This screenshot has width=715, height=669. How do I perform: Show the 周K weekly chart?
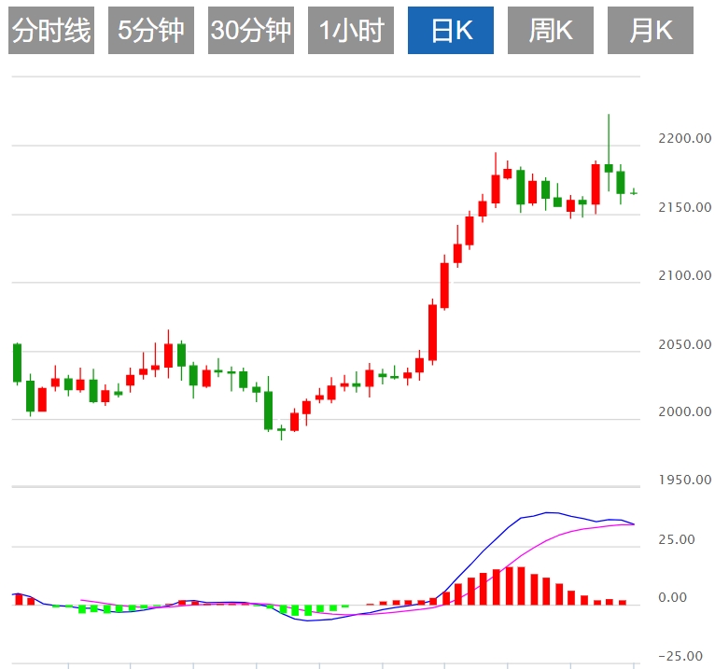(x=551, y=31)
